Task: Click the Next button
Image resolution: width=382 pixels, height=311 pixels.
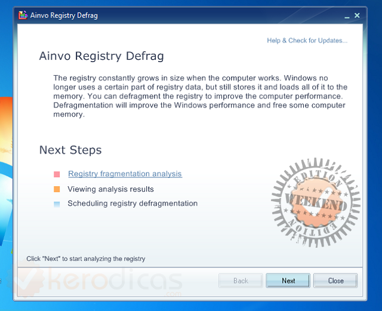Action: (x=288, y=281)
